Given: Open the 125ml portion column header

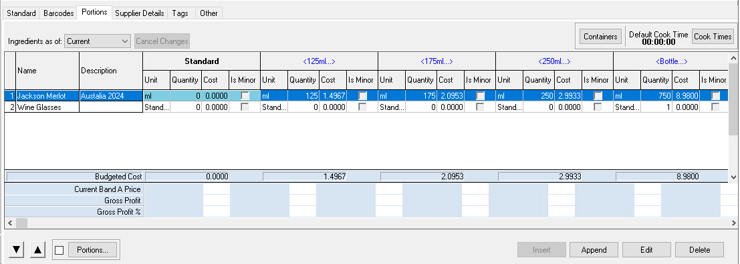Looking at the screenshot, I should tap(319, 61).
